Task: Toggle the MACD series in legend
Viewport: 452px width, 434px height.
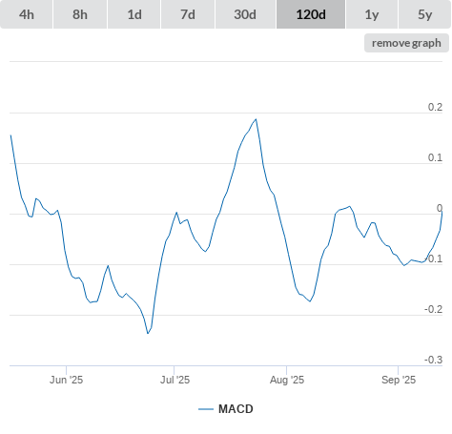Action: pyautogui.click(x=236, y=409)
